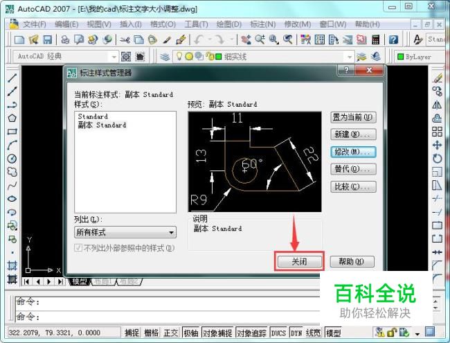Click the Plot printer icon

click(x=65, y=39)
